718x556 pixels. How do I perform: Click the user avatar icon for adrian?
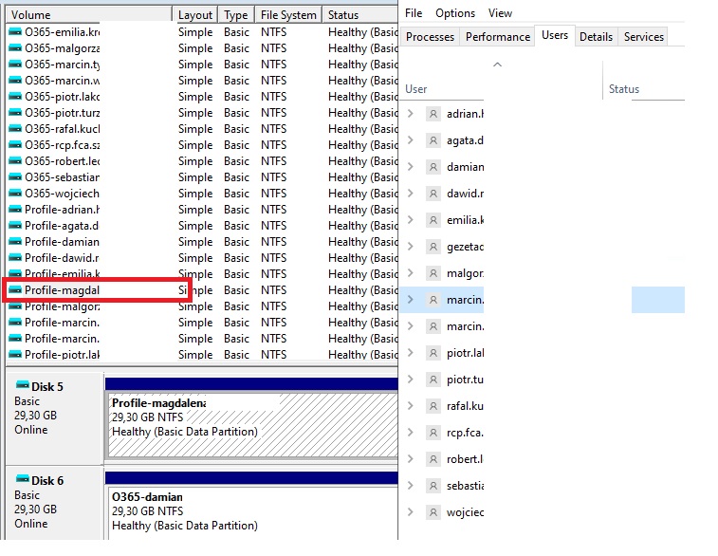(433, 114)
